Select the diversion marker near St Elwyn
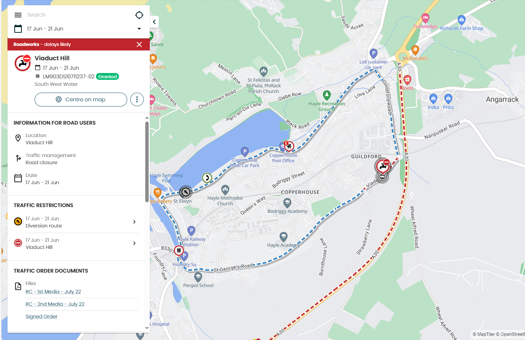Viewport: 525px width, 340px height. [x=186, y=192]
